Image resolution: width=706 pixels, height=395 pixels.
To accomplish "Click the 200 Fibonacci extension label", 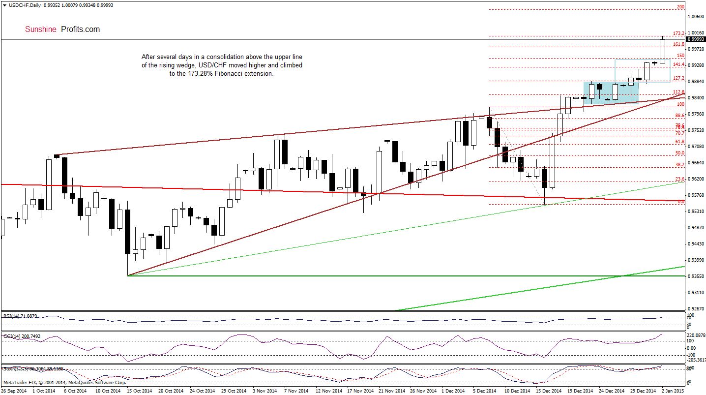I will [680, 7].
